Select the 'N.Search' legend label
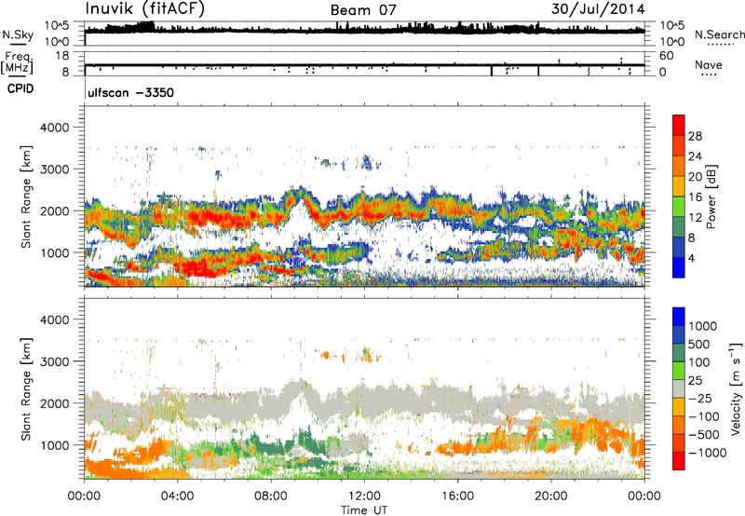This screenshot has height=516, width=745. pos(719,34)
